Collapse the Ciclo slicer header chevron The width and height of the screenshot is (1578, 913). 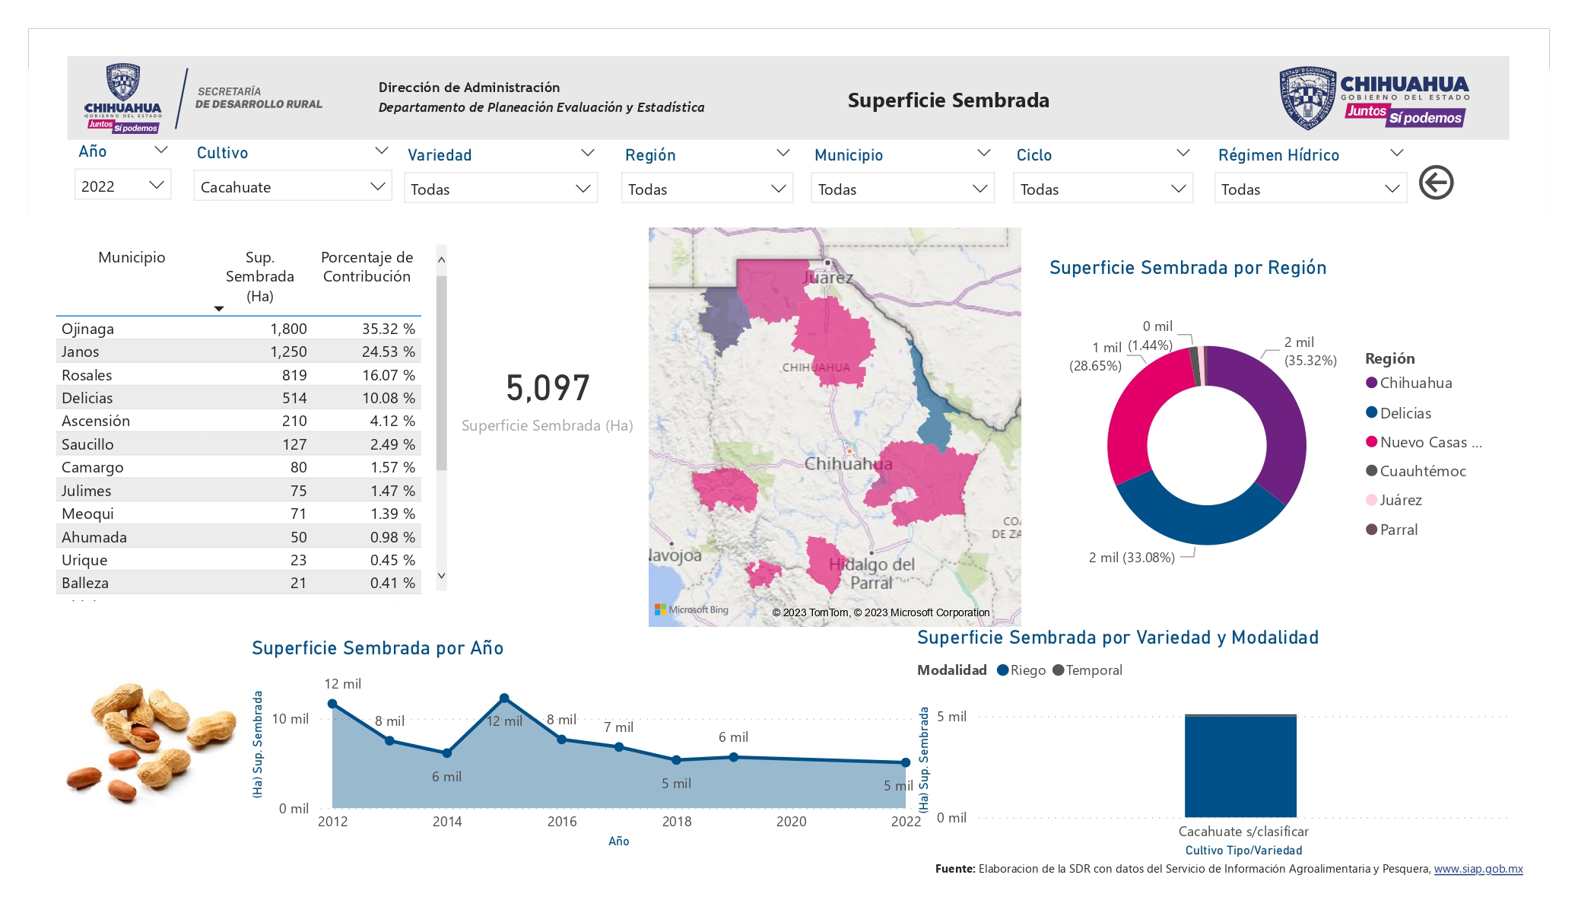pos(1183,153)
